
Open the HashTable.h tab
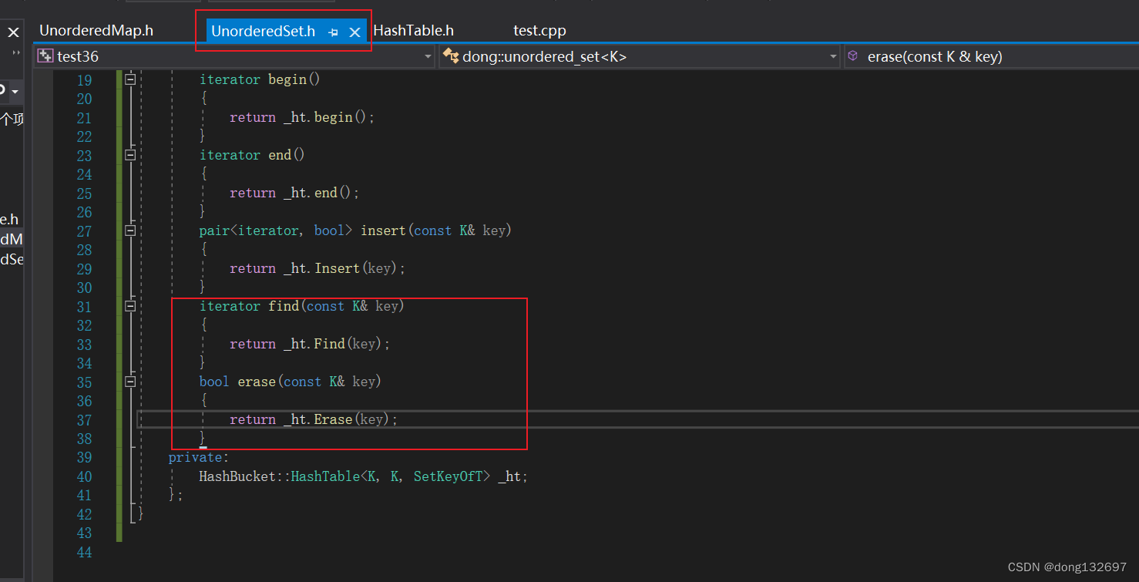[x=413, y=31]
